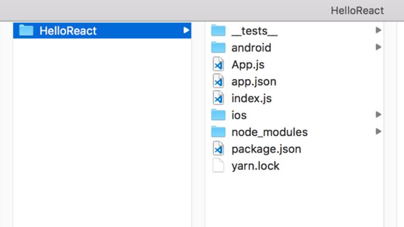The image size is (404, 227).
Task: Select the App.js file icon
Action: (x=218, y=64)
